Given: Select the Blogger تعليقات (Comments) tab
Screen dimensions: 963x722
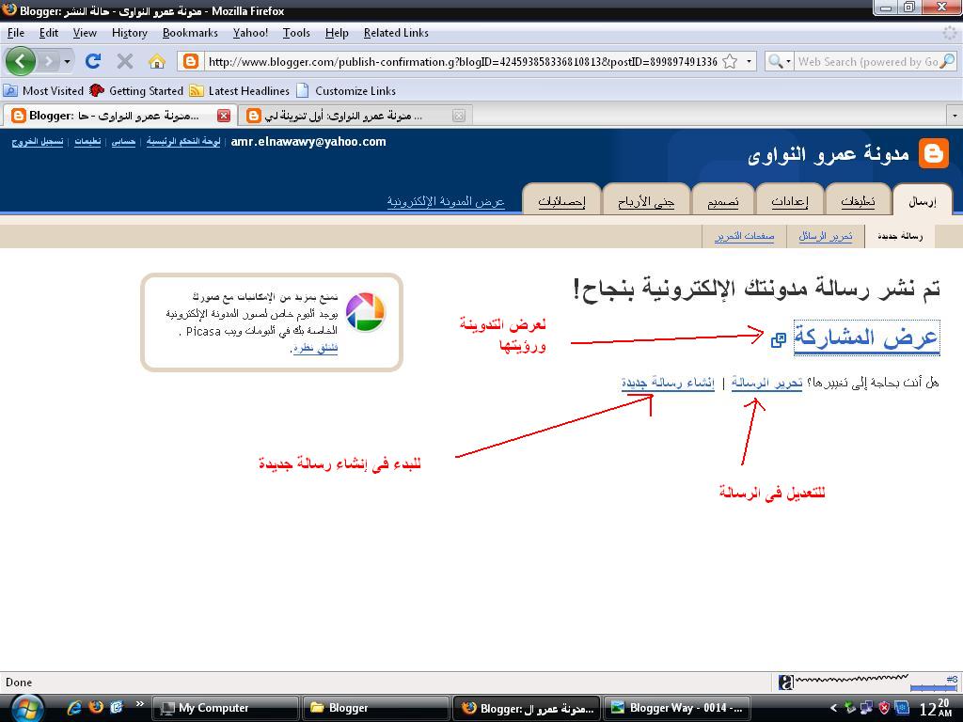Looking at the screenshot, I should tap(858, 200).
